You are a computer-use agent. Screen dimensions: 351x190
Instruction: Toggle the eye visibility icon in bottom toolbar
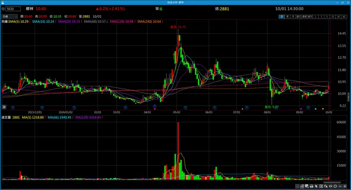point(331,186)
